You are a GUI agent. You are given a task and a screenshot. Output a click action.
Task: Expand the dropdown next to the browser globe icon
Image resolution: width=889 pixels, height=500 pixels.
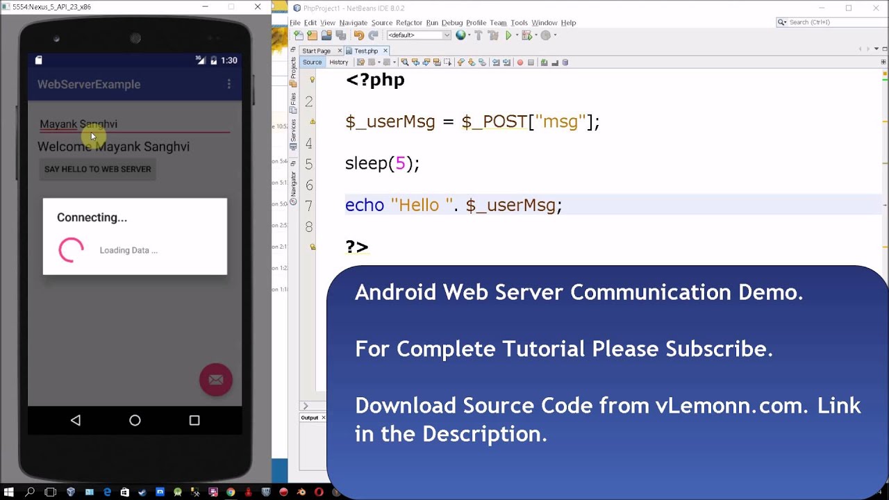pyautogui.click(x=468, y=35)
